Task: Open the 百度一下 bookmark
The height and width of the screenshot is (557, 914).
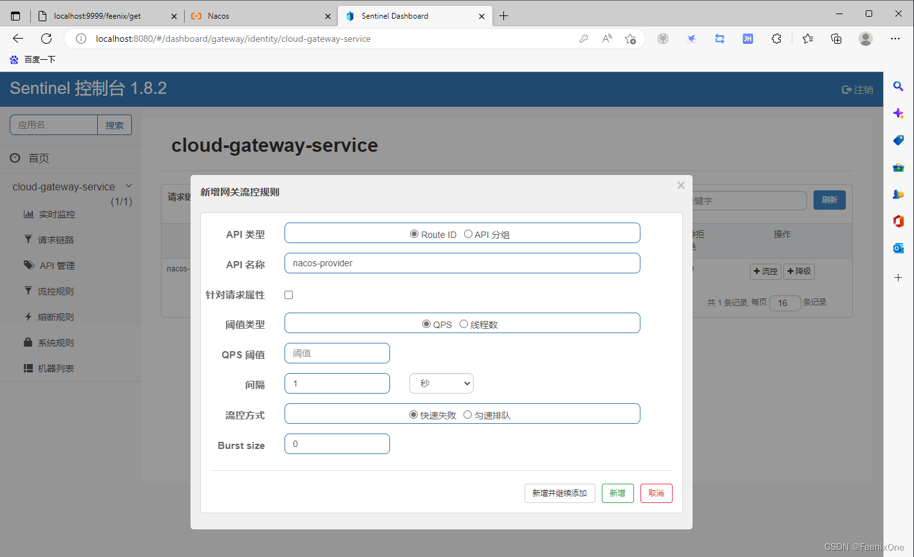Action: tap(32, 59)
